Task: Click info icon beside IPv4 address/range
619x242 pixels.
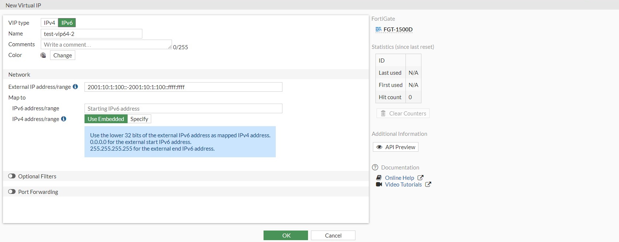Action: pos(64,119)
